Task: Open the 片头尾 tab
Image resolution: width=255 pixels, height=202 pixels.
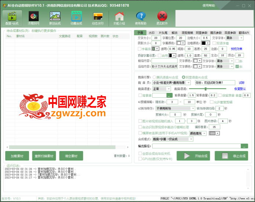Action: (163, 33)
